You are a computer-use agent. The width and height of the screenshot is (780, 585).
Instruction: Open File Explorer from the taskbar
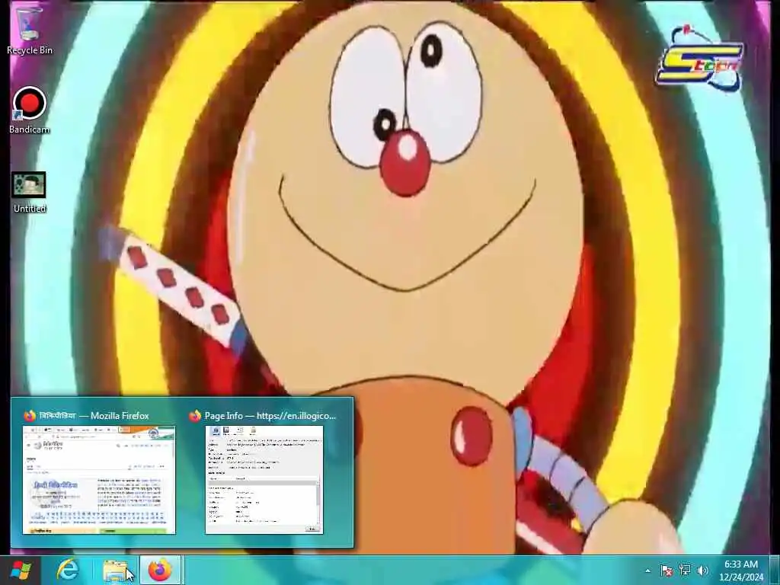click(x=115, y=571)
